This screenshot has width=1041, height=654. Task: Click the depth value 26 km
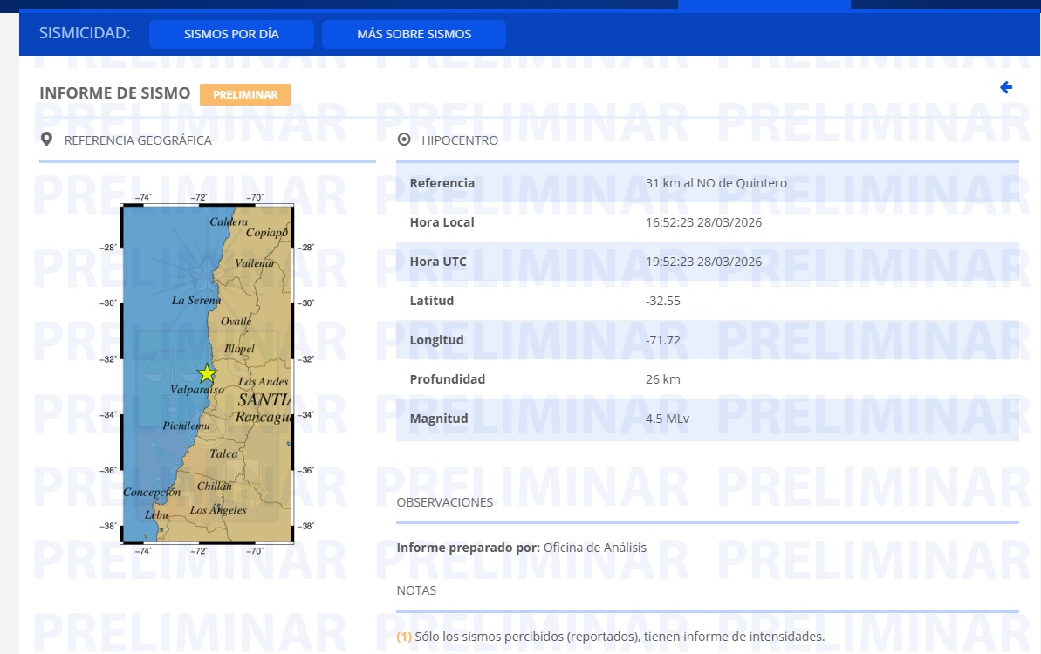(662, 379)
